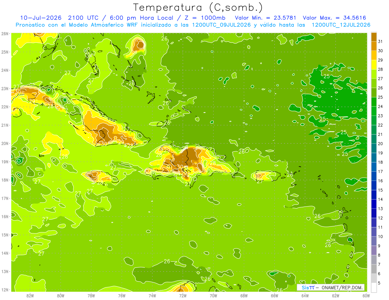389x300 pixels.
Task: Click the legend value 29
Action: [380, 60]
